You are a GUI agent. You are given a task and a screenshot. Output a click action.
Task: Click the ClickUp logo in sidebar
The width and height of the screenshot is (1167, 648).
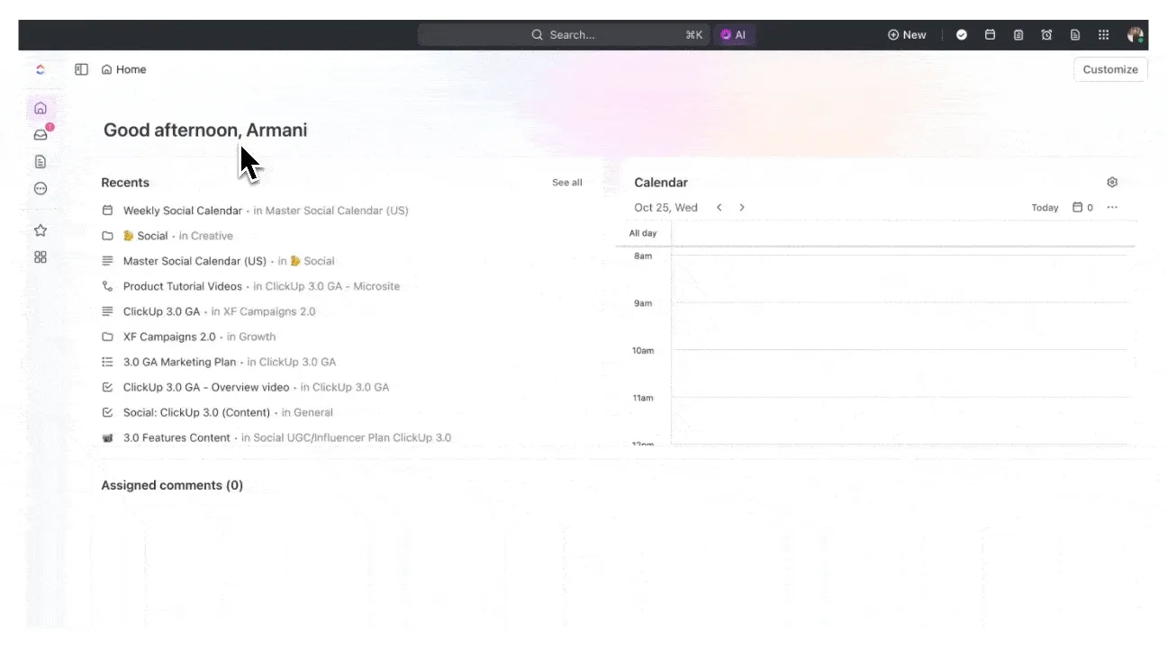point(40,69)
